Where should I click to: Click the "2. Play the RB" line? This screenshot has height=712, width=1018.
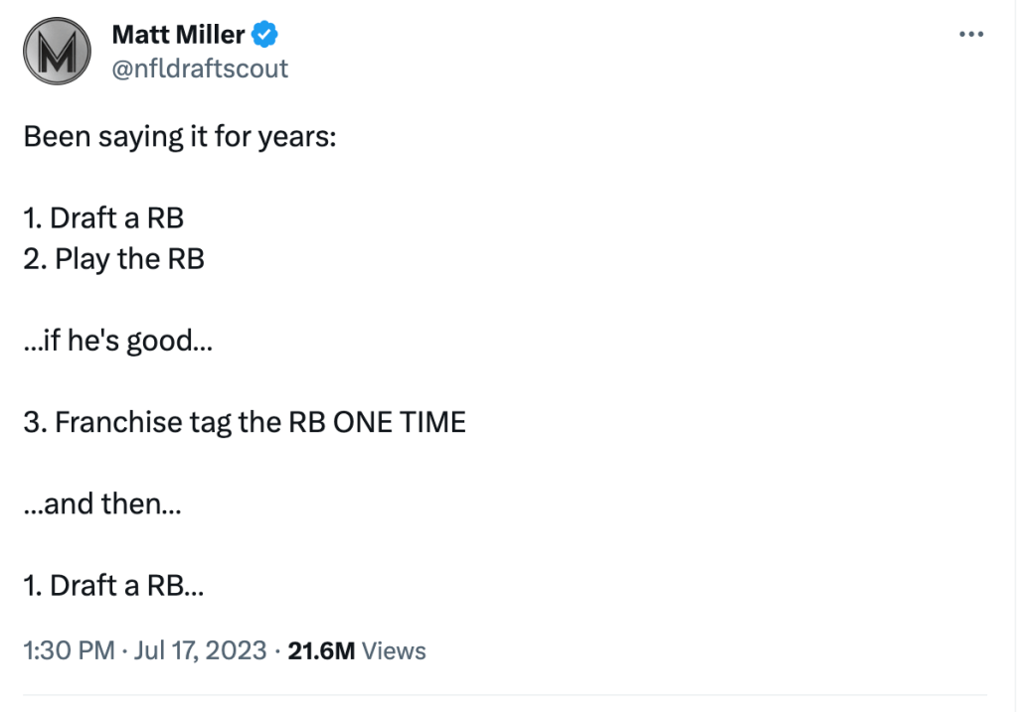point(114,258)
